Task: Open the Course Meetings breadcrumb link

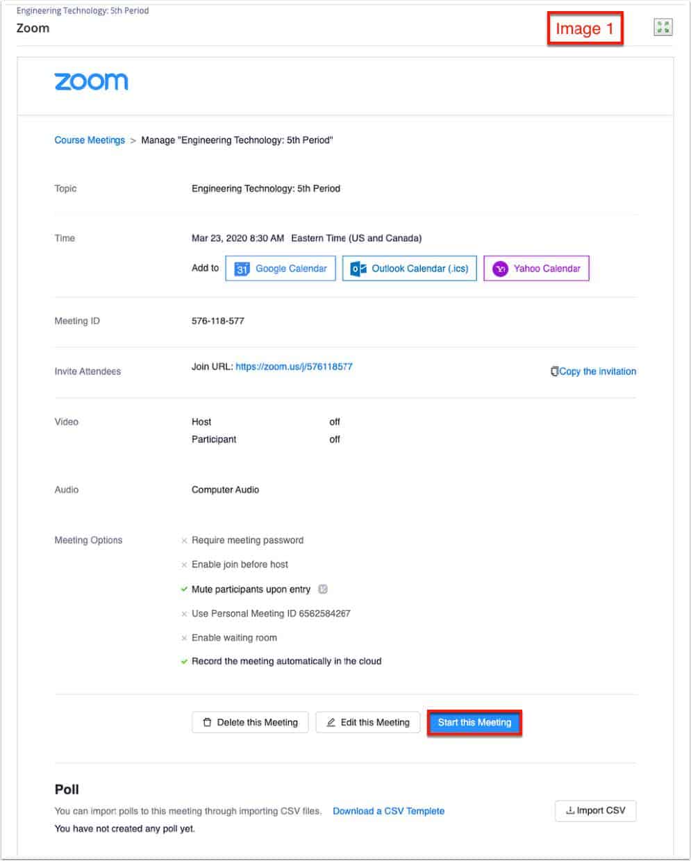Action: (90, 140)
